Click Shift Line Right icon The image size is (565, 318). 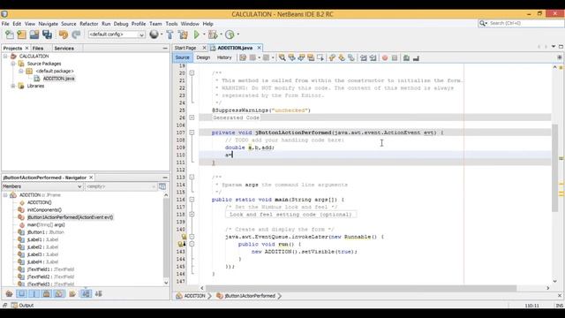tap(373, 57)
